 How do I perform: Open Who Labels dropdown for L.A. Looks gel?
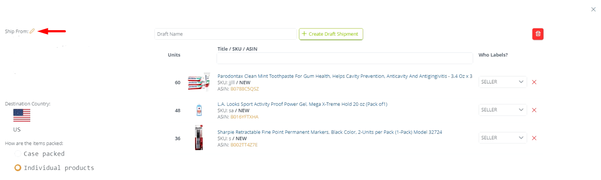point(502,110)
